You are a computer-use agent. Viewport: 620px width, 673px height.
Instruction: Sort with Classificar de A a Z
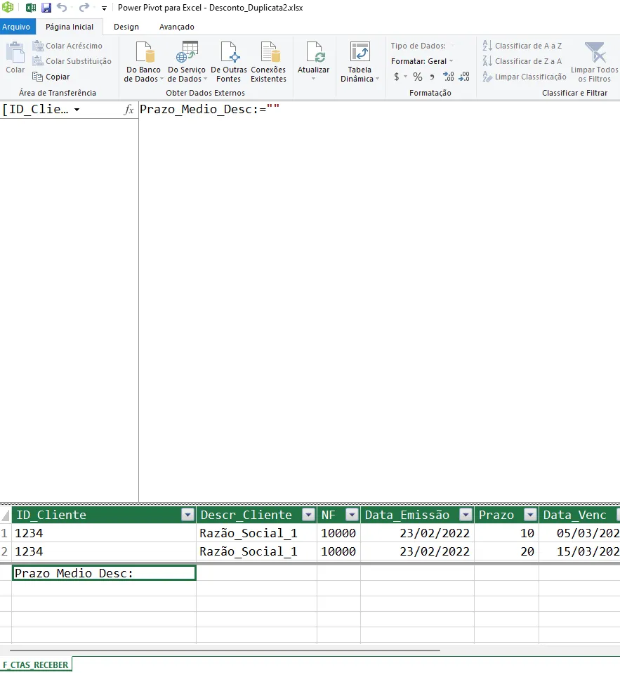click(522, 46)
